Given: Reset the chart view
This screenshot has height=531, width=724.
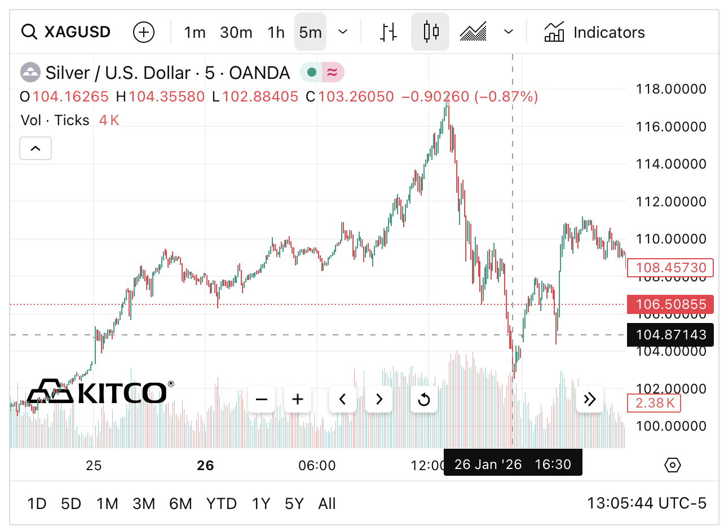Looking at the screenshot, I should pos(424,400).
